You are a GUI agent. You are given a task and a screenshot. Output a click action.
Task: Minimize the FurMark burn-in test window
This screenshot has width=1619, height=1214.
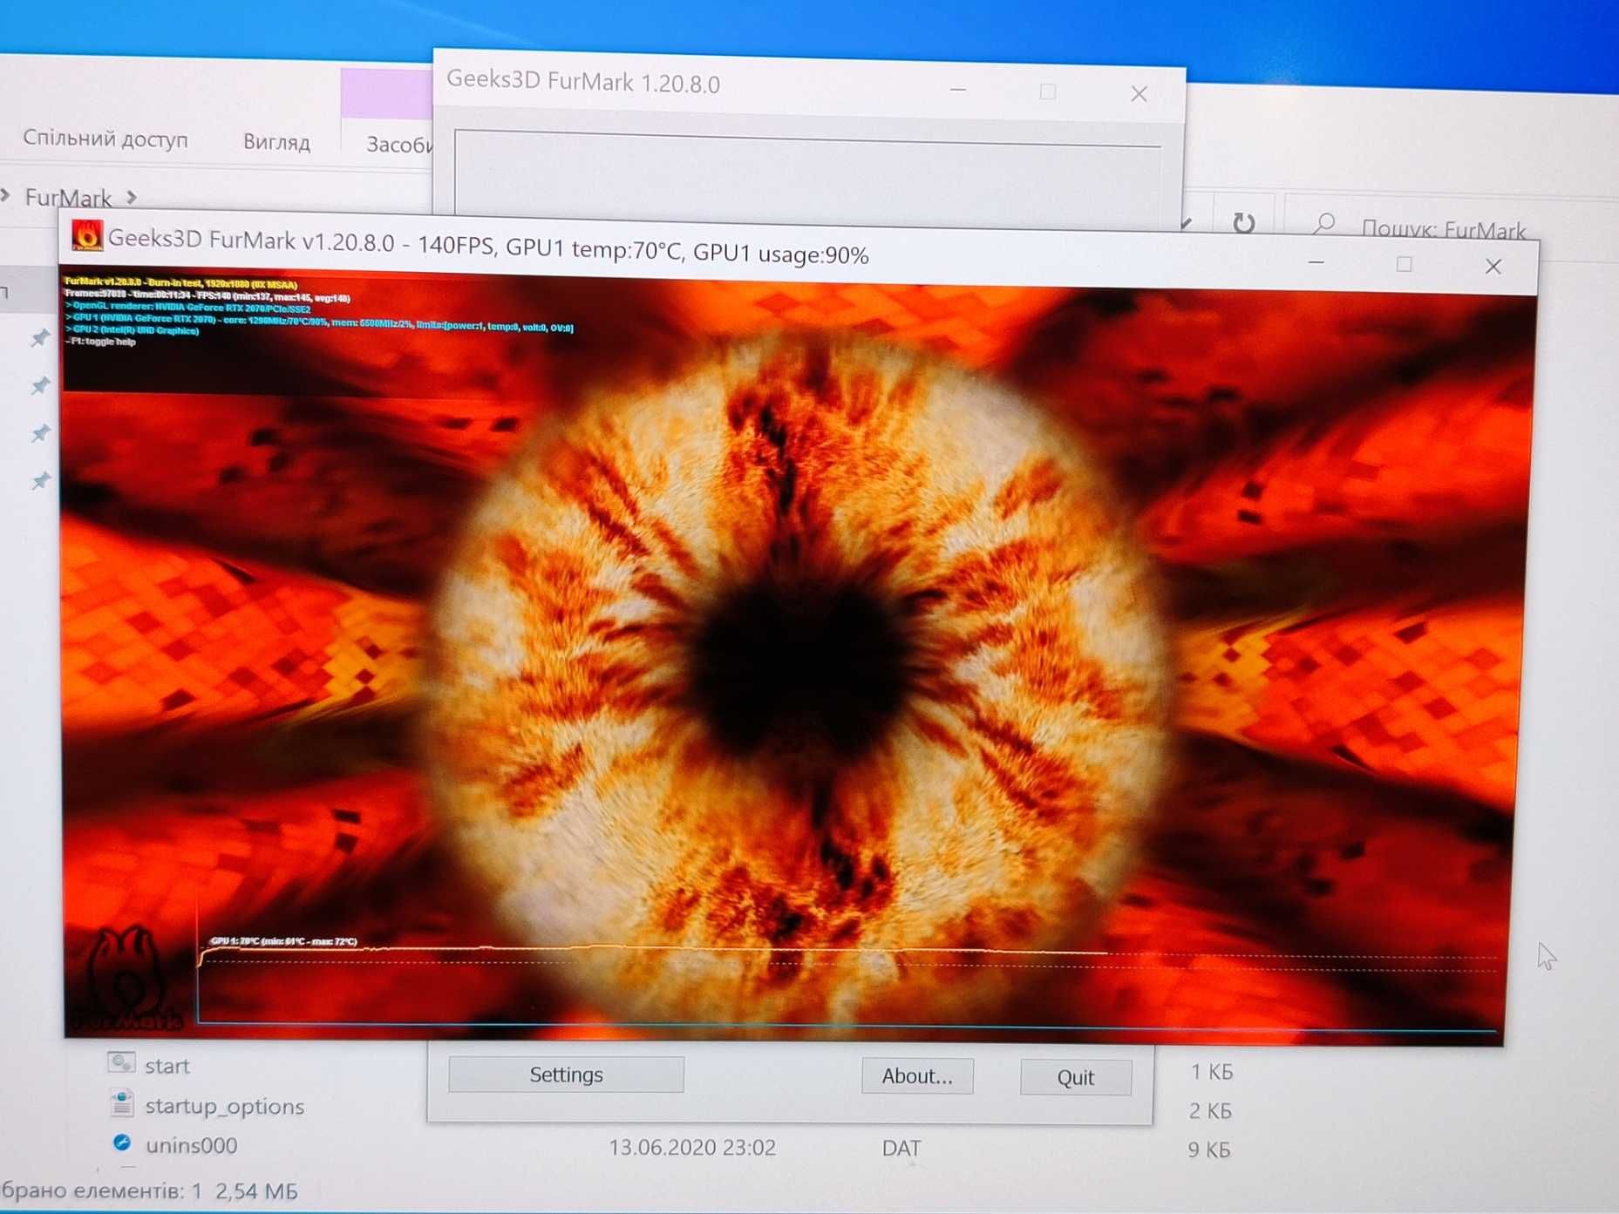coord(1316,261)
